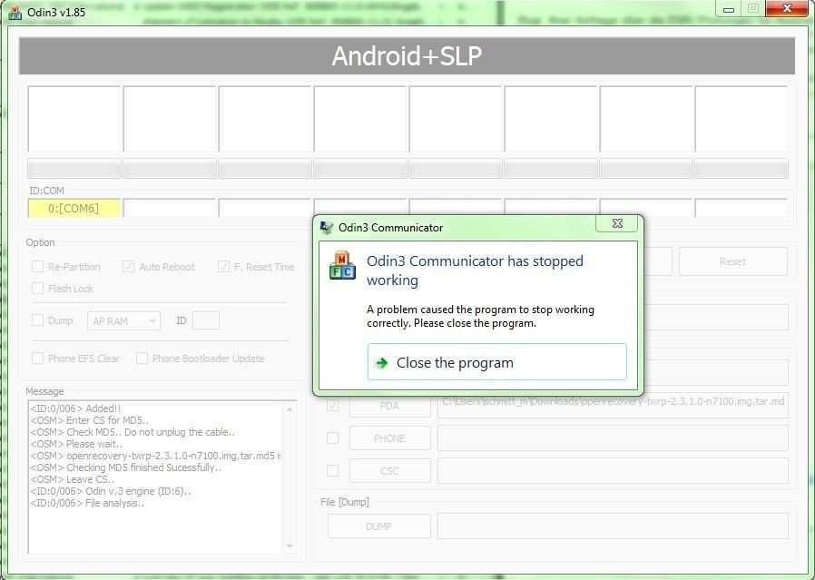Check the CSC file checkbox

tap(333, 471)
